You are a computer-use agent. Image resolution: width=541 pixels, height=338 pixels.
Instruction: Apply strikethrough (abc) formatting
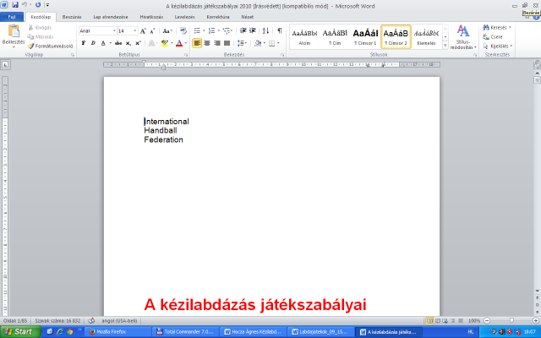point(118,43)
